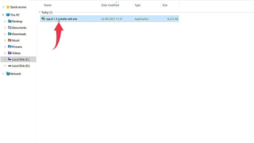Click the Type column header

tap(137, 5)
